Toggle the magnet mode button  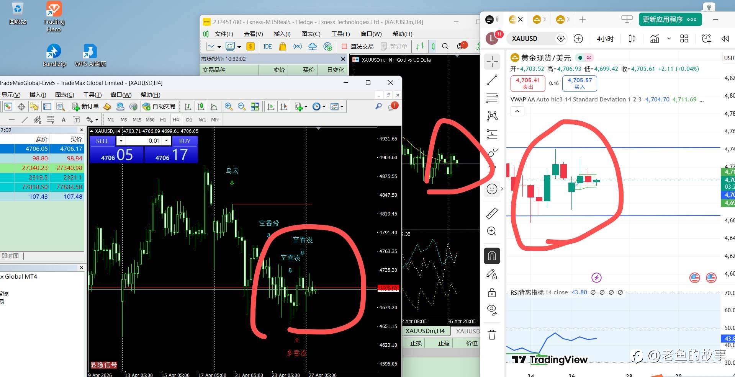[x=492, y=256]
